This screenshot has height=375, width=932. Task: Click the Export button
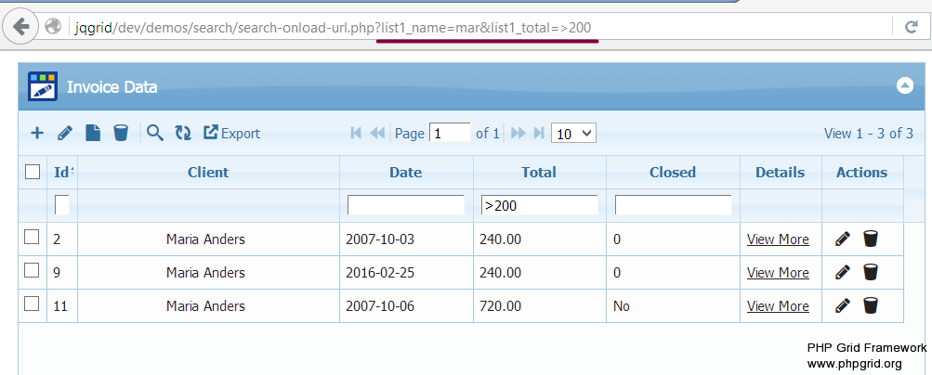point(231,134)
